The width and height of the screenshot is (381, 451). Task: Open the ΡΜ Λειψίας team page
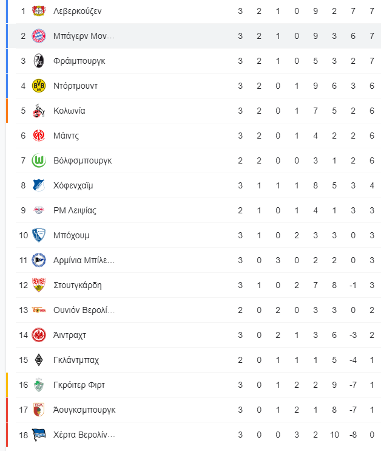click(x=75, y=210)
